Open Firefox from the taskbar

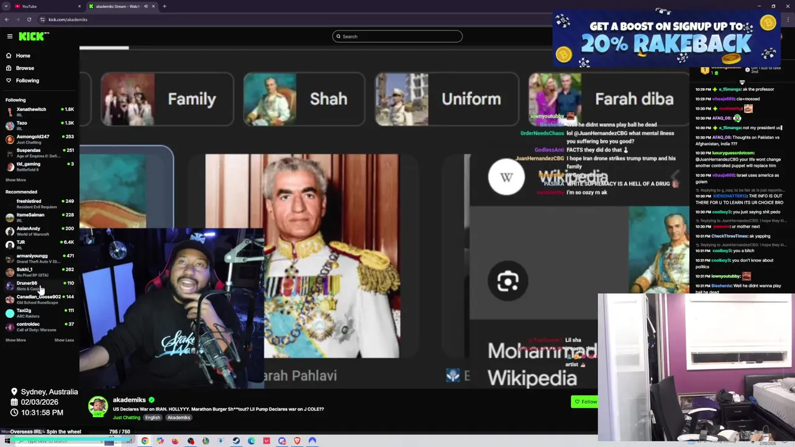pyautogui.click(x=175, y=441)
